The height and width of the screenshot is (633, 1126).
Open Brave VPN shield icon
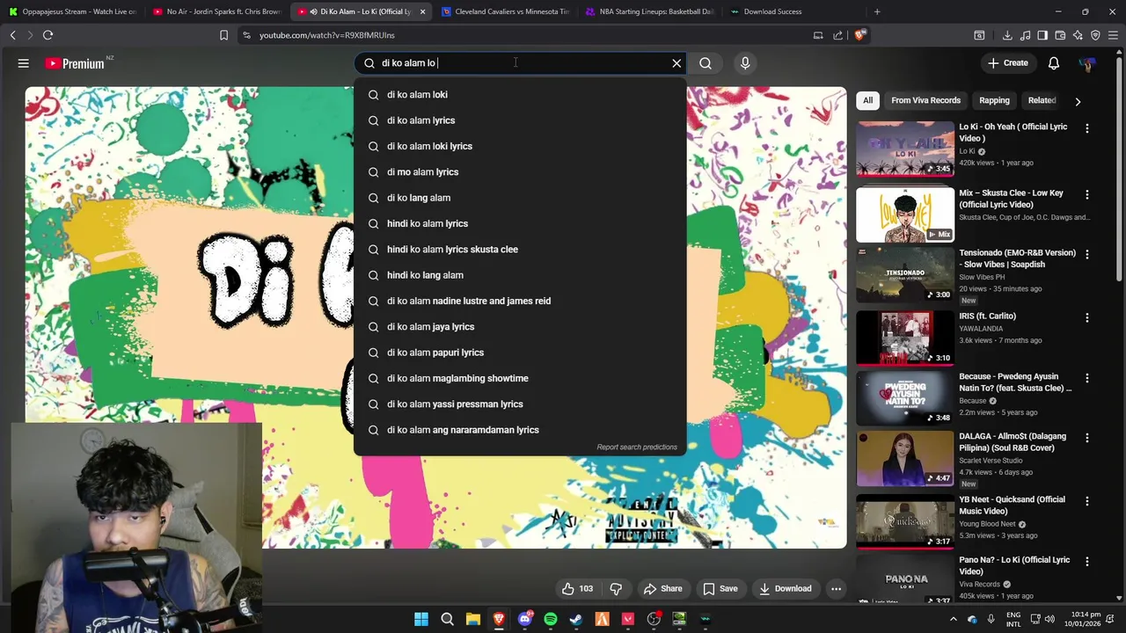[1095, 35]
